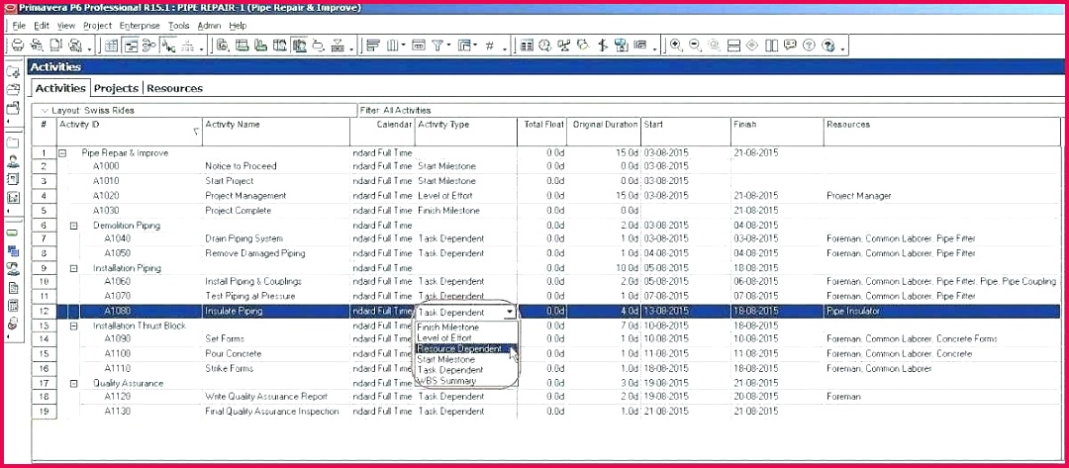The width and height of the screenshot is (1069, 468).
Task: Sort by Activity ID column header
Action: click(130, 131)
